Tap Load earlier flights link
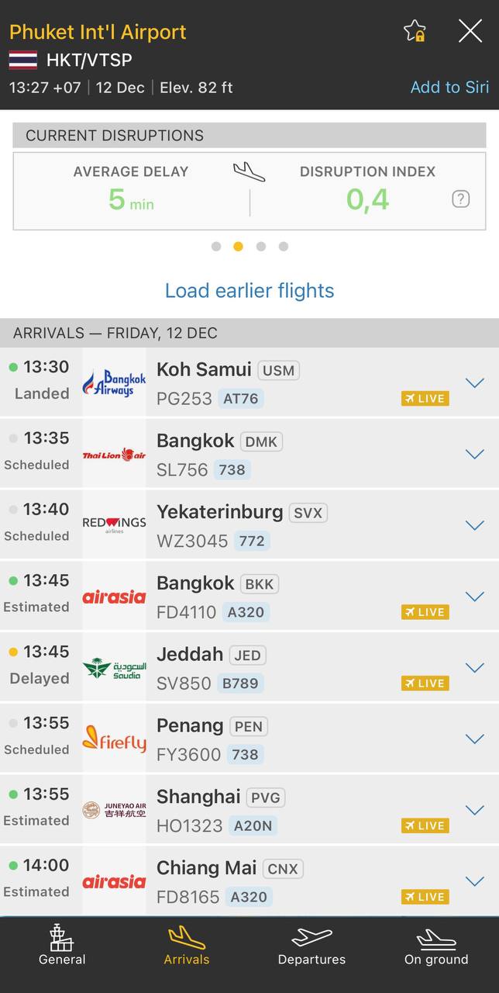499x993 pixels. tap(250, 291)
